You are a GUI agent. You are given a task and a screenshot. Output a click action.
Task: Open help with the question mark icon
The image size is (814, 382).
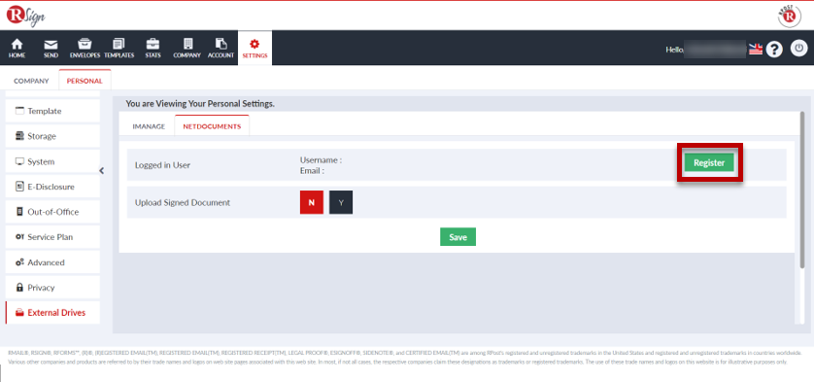click(x=774, y=50)
